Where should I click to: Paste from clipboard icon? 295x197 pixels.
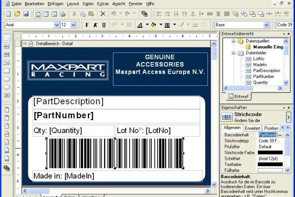point(91,14)
